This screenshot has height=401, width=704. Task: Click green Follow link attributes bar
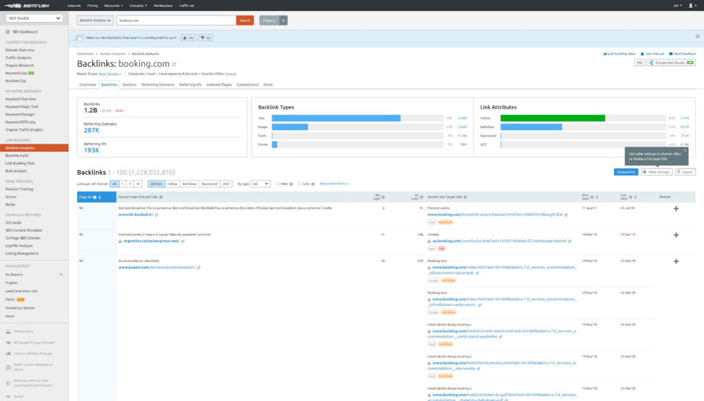[553, 118]
